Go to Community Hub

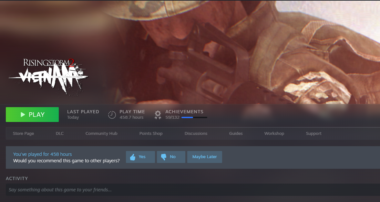click(101, 134)
